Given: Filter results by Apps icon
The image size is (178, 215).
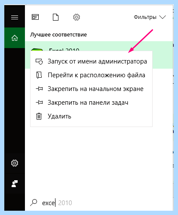Looking at the screenshot, I should [35, 17].
